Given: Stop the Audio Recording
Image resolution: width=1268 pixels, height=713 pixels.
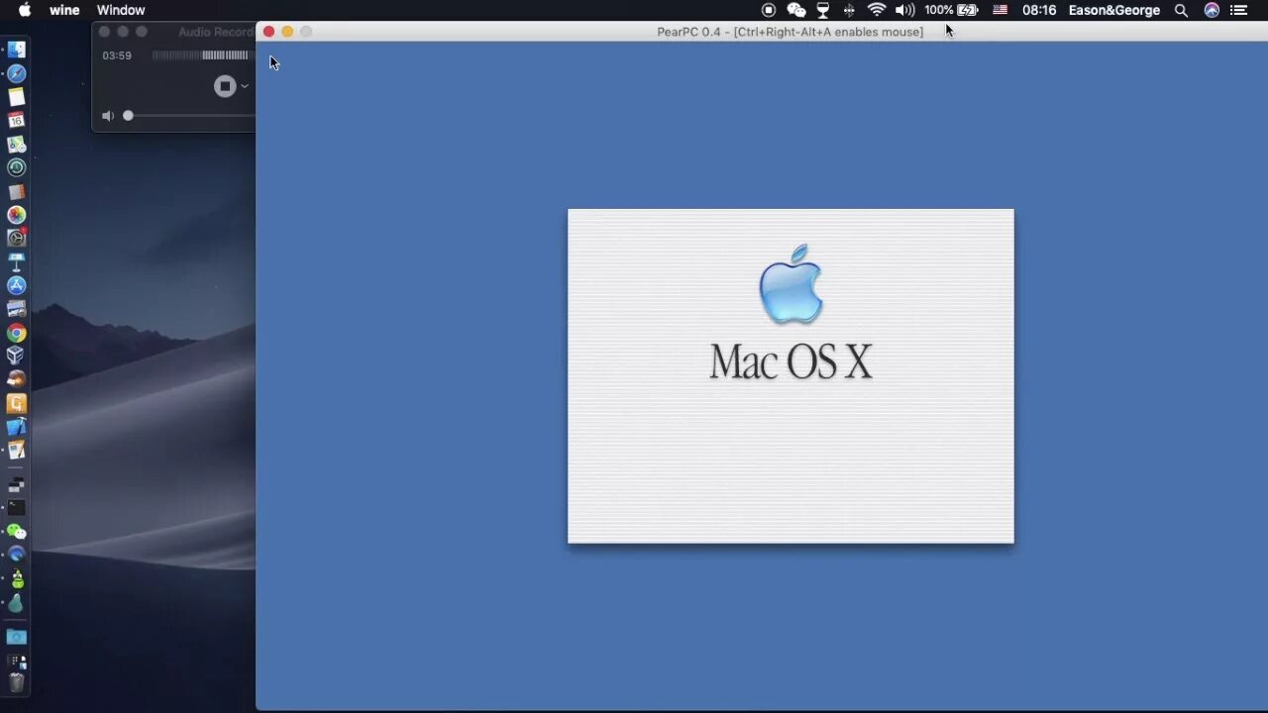Looking at the screenshot, I should point(225,86).
